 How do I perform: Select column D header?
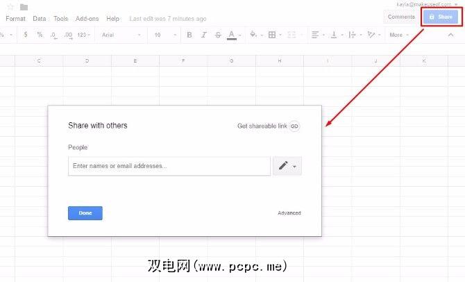click(x=87, y=61)
